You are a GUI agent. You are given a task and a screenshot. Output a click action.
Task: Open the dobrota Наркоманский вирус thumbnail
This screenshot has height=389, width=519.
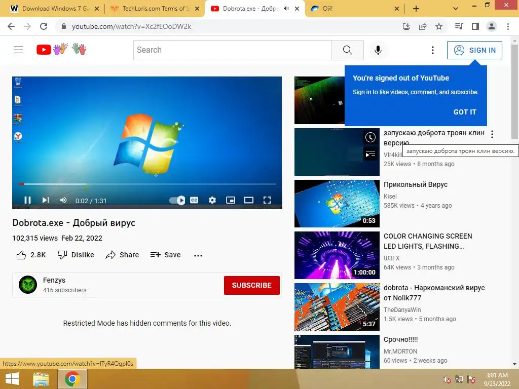point(337,306)
